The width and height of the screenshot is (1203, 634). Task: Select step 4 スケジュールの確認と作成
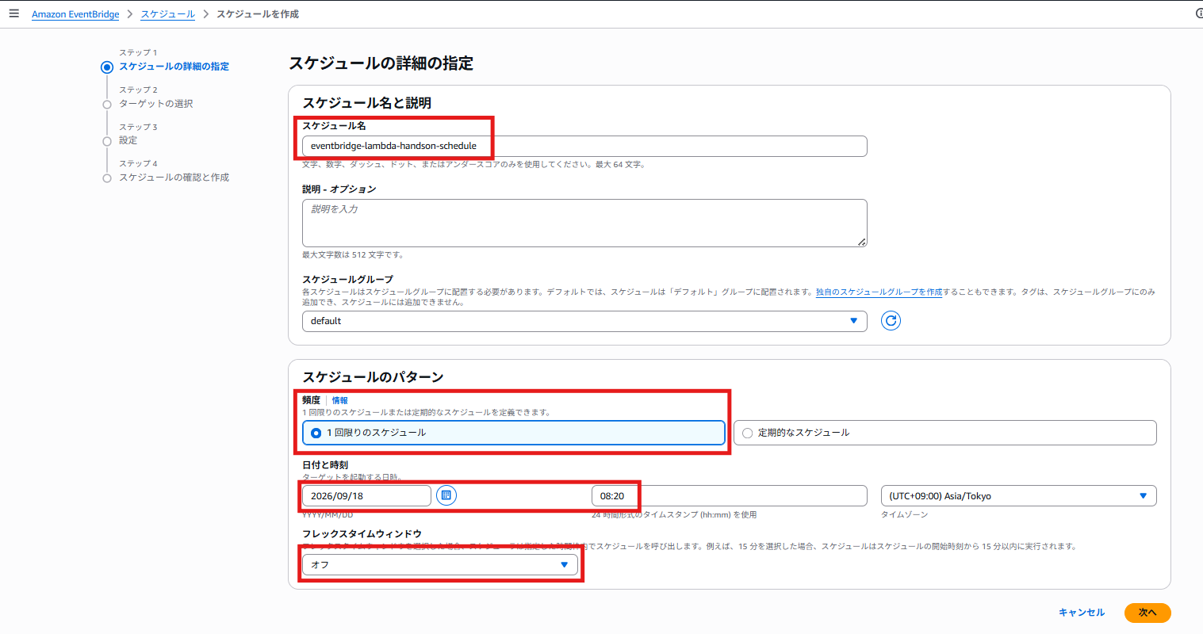coord(174,178)
